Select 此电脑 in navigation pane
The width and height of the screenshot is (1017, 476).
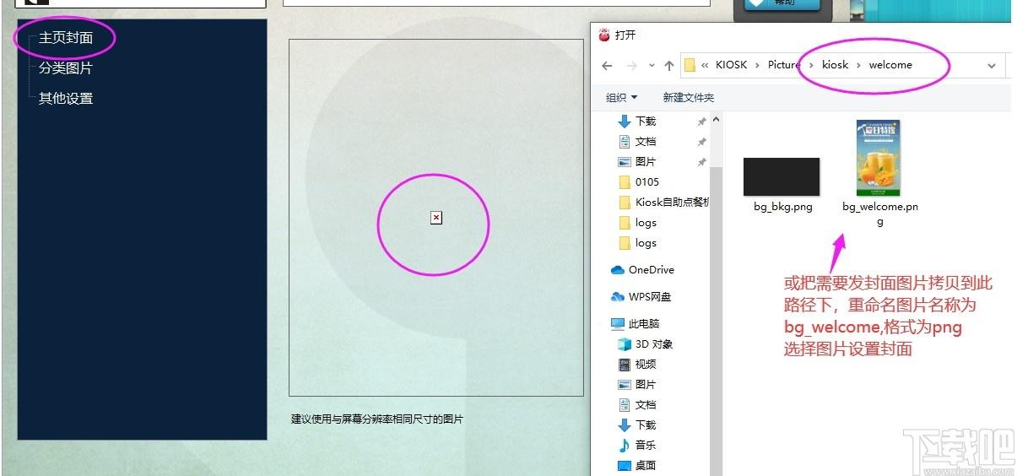pos(644,324)
